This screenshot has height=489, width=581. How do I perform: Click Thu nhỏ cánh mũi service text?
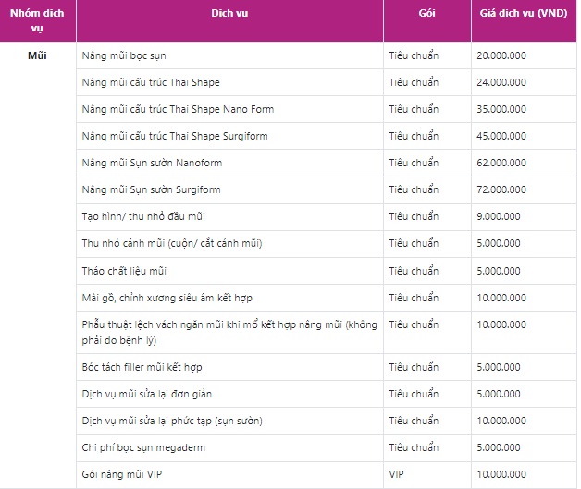[x=172, y=243]
